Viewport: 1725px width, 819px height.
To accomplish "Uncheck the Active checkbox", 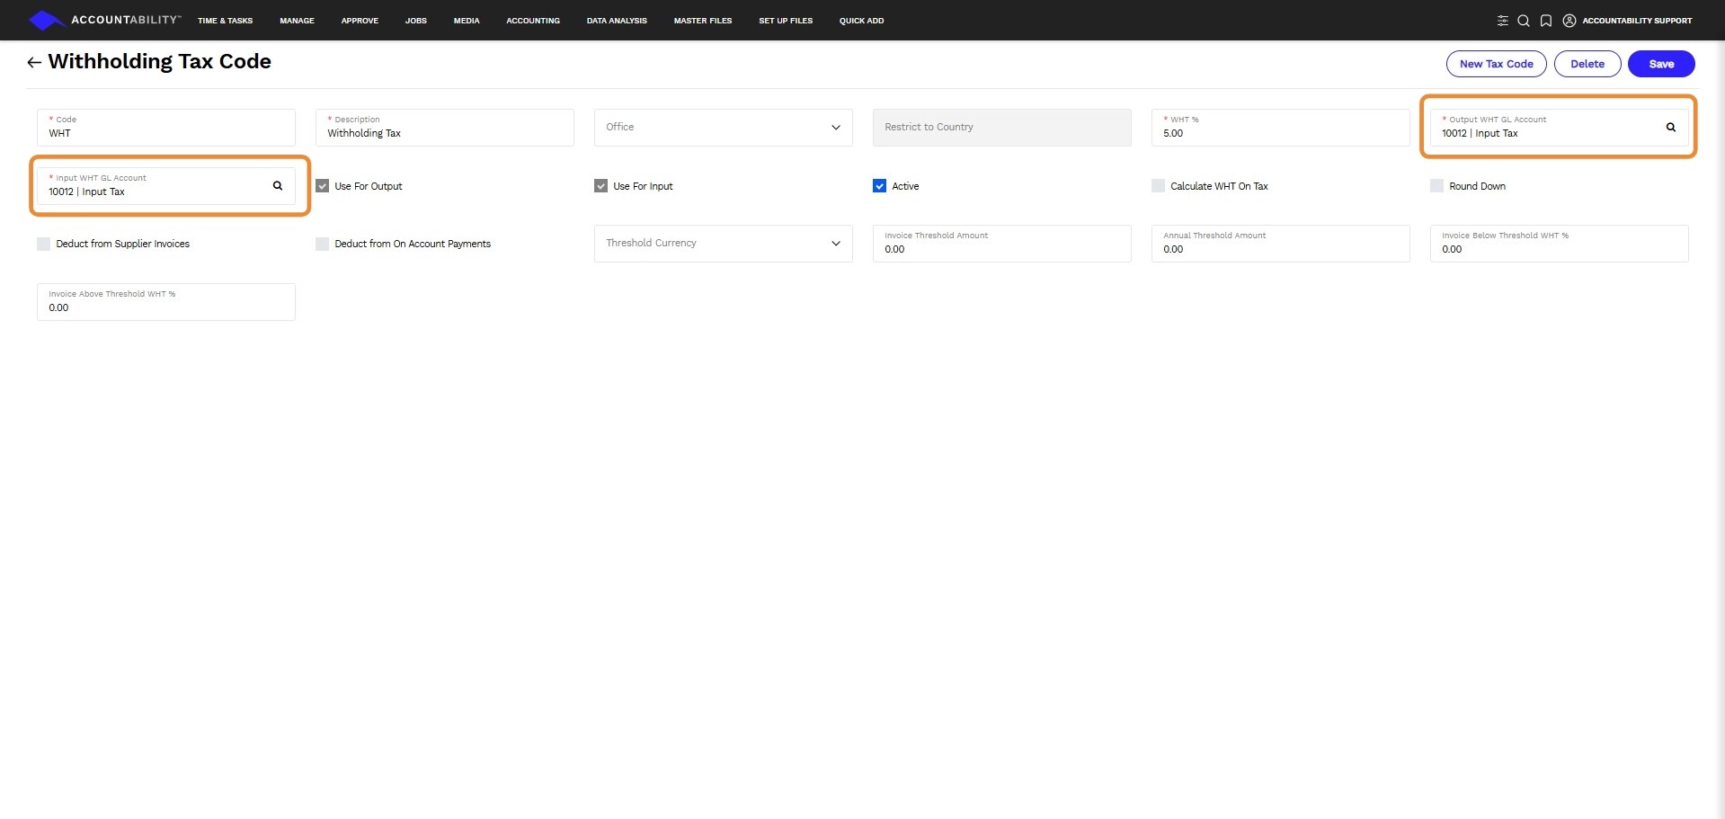I will 879,186.
